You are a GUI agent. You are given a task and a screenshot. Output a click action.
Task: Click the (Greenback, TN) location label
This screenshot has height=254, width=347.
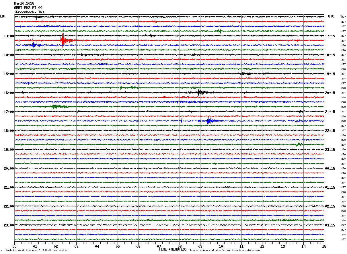(x=29, y=12)
